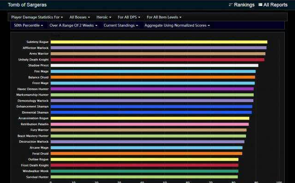
Task: Click the Fury Warrior label
Action: (39, 130)
